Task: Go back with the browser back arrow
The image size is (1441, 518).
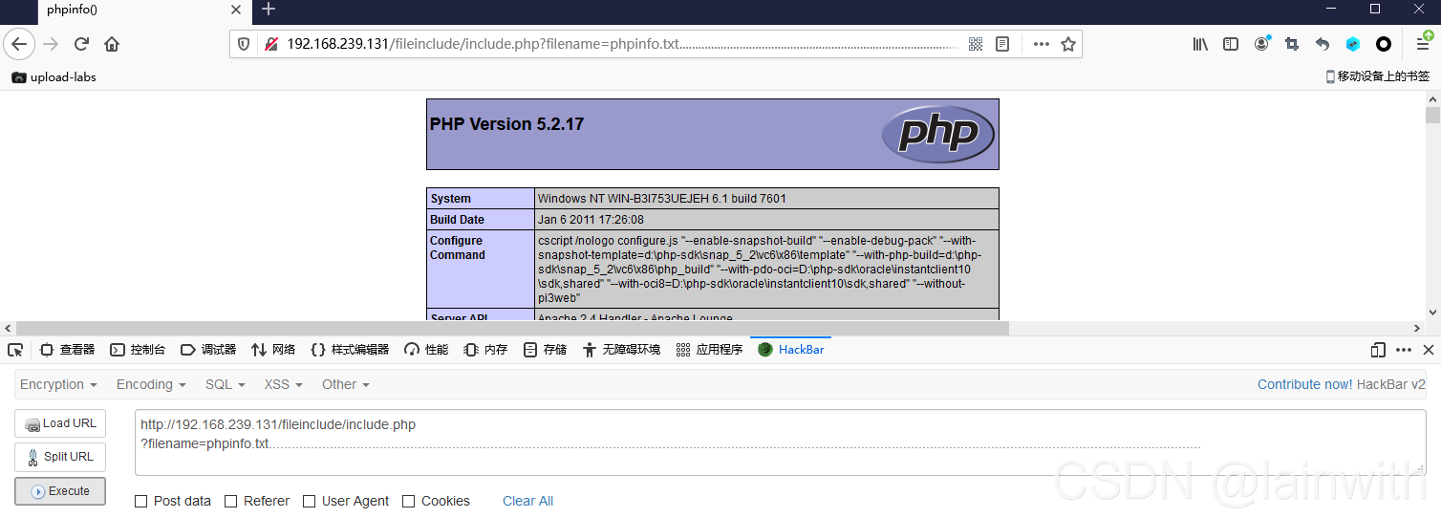Action: [x=19, y=44]
